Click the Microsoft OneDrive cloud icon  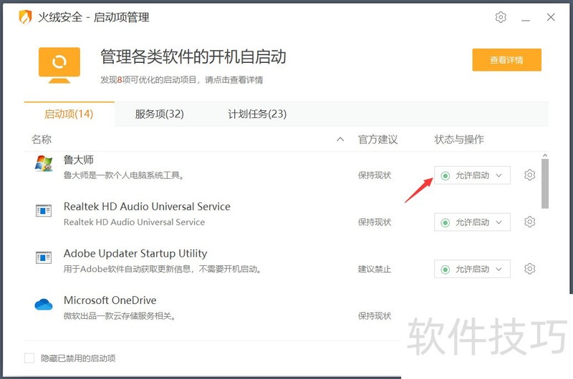[44, 304]
